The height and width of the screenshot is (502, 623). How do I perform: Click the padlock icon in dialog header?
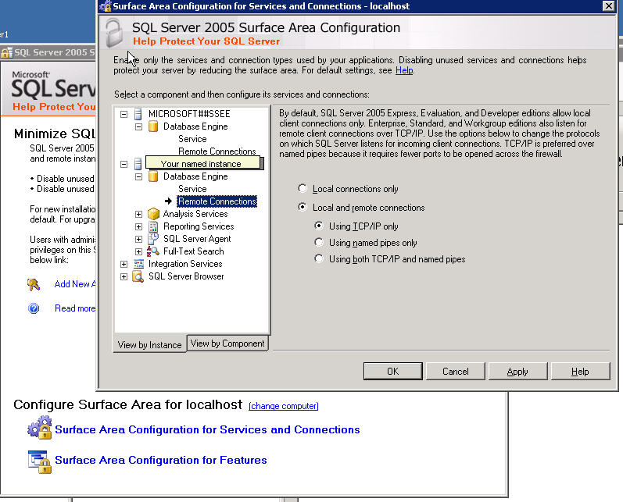pyautogui.click(x=114, y=33)
